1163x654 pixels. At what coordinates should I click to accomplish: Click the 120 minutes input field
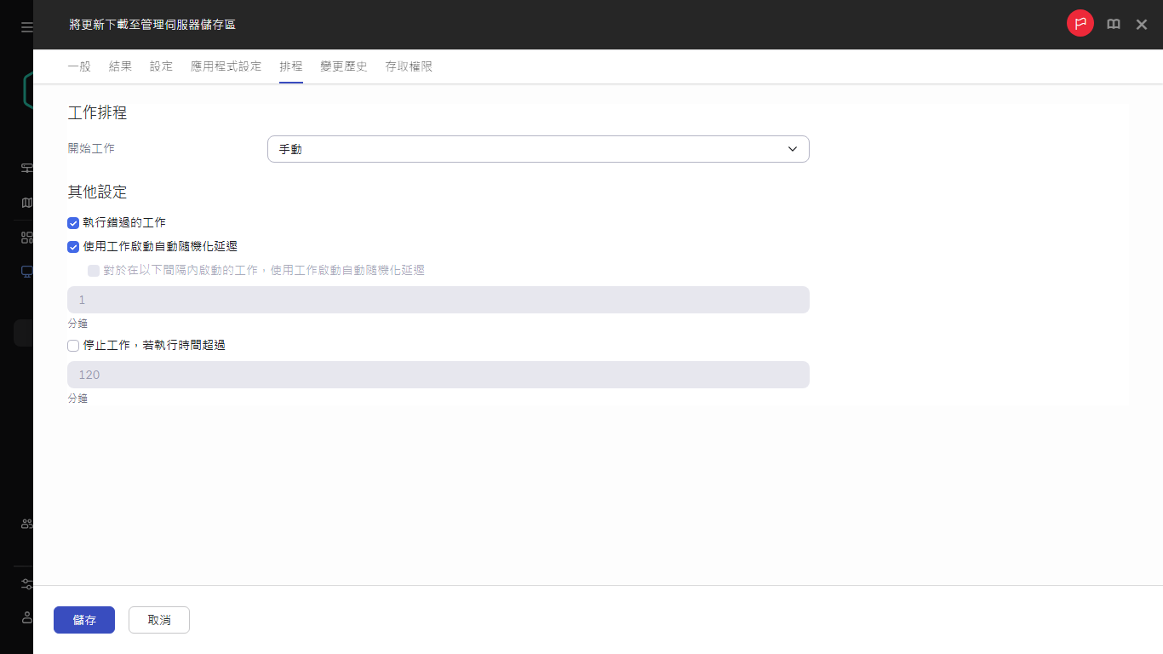438,374
